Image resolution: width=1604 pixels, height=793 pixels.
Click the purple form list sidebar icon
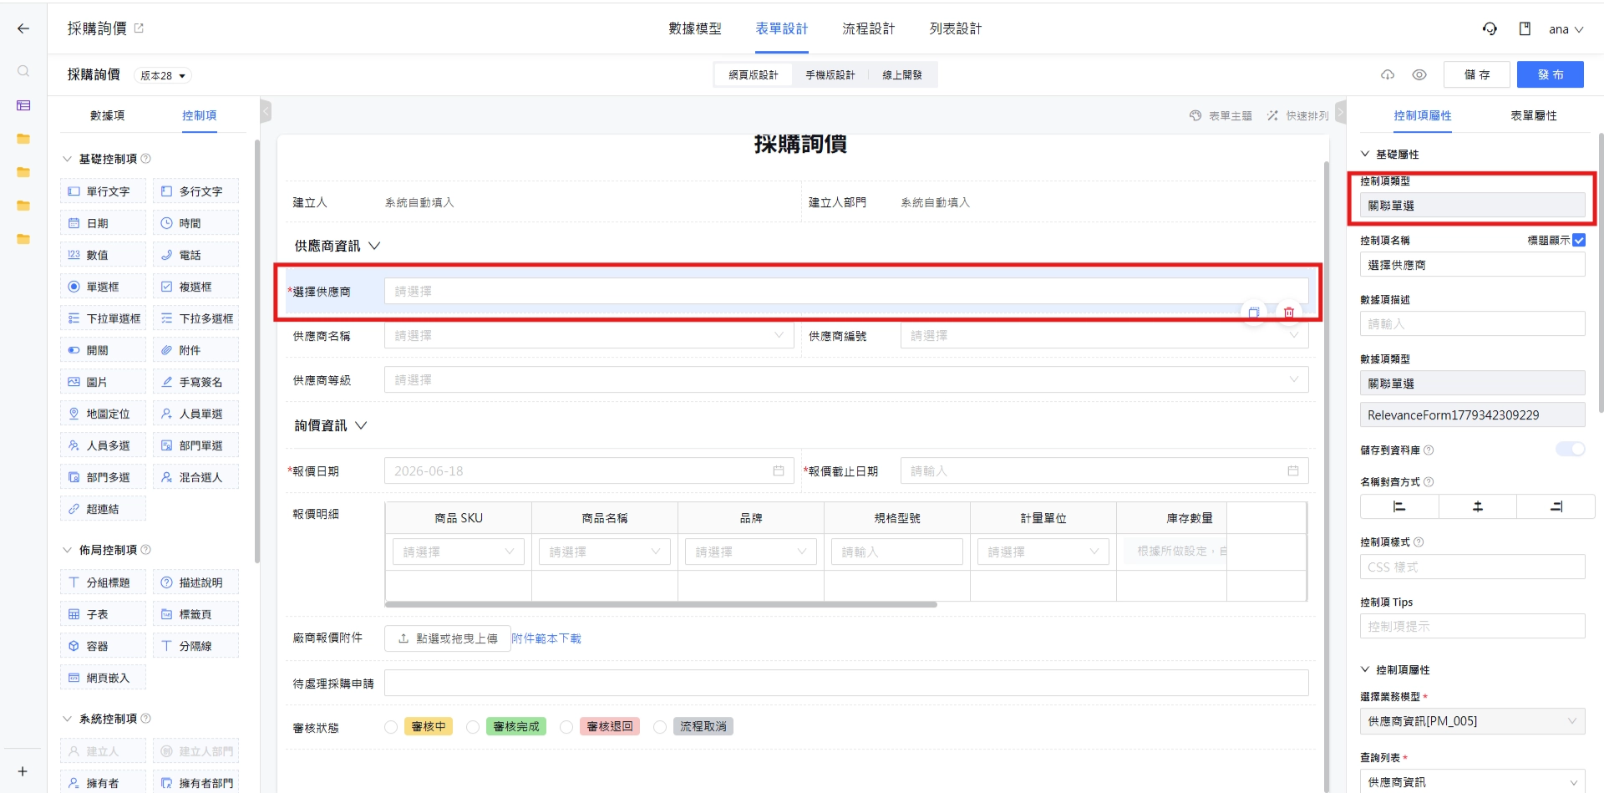(23, 105)
